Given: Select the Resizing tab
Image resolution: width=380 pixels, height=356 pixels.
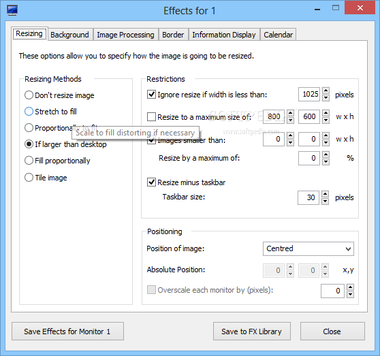Looking at the screenshot, I should [x=29, y=33].
